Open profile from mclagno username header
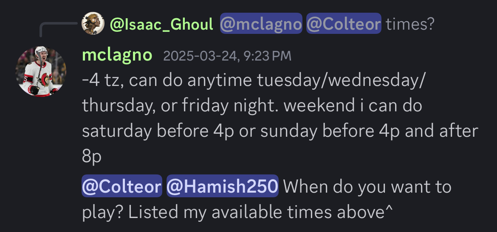Image resolution: width=497 pixels, height=232 pixels. pos(117,55)
